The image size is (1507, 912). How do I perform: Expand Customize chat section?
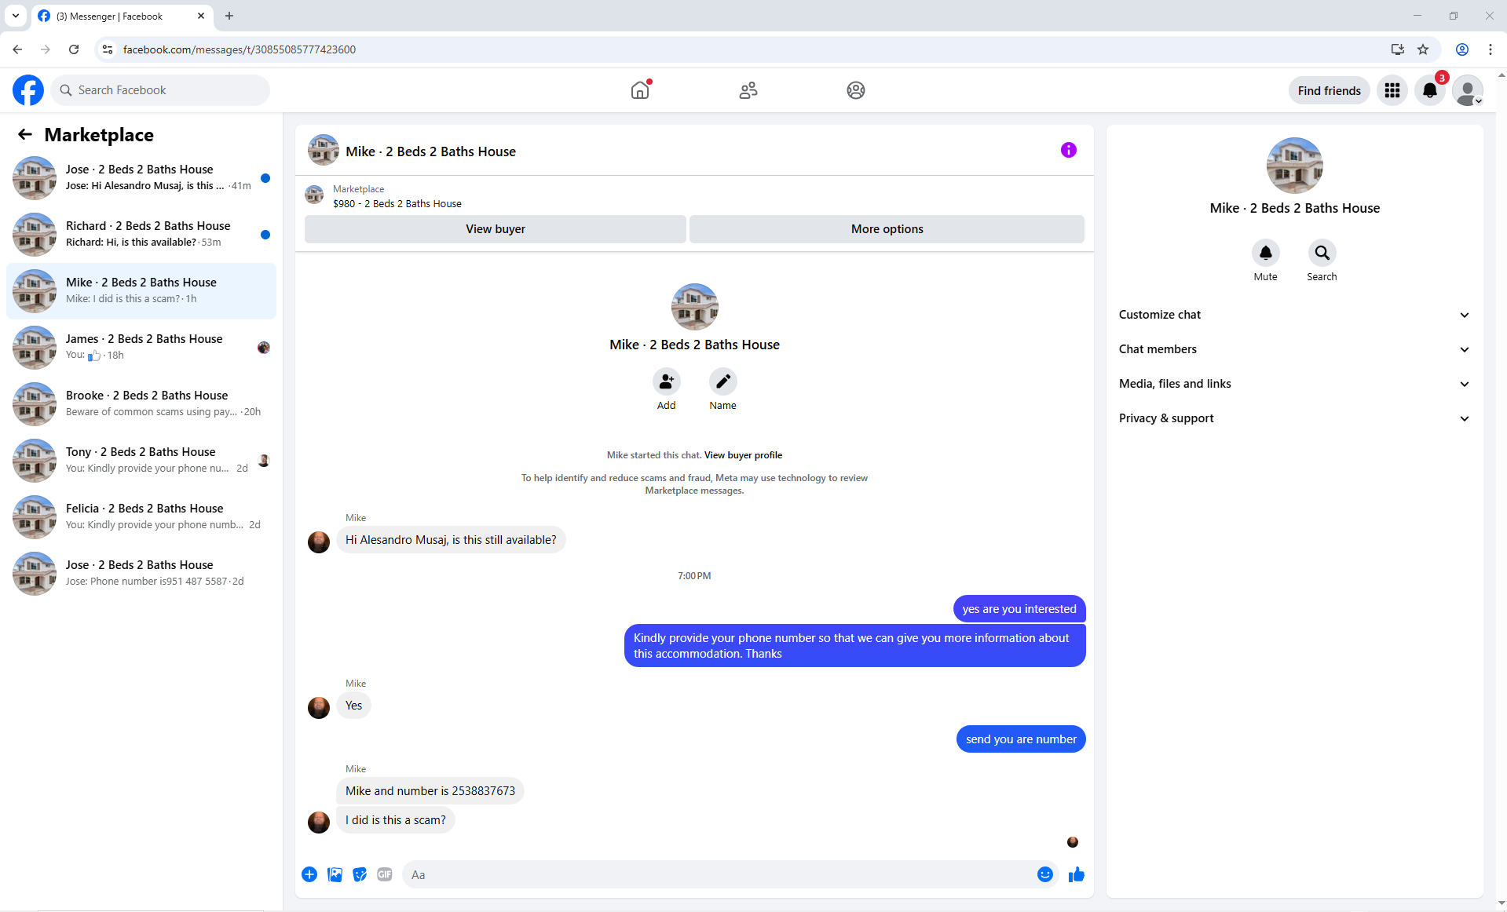click(x=1294, y=315)
